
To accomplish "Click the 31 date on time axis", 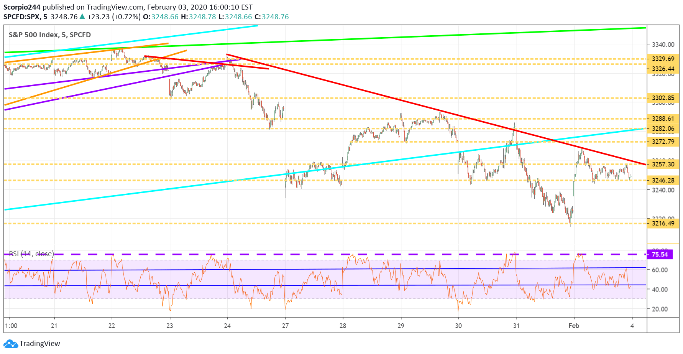I will [516, 326].
